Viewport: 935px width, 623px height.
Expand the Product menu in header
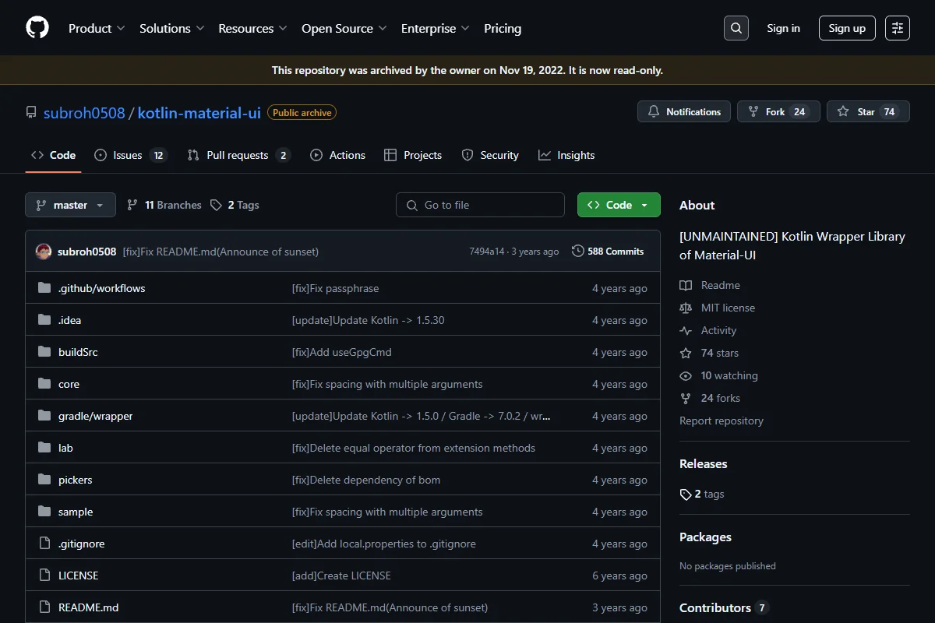click(x=97, y=28)
